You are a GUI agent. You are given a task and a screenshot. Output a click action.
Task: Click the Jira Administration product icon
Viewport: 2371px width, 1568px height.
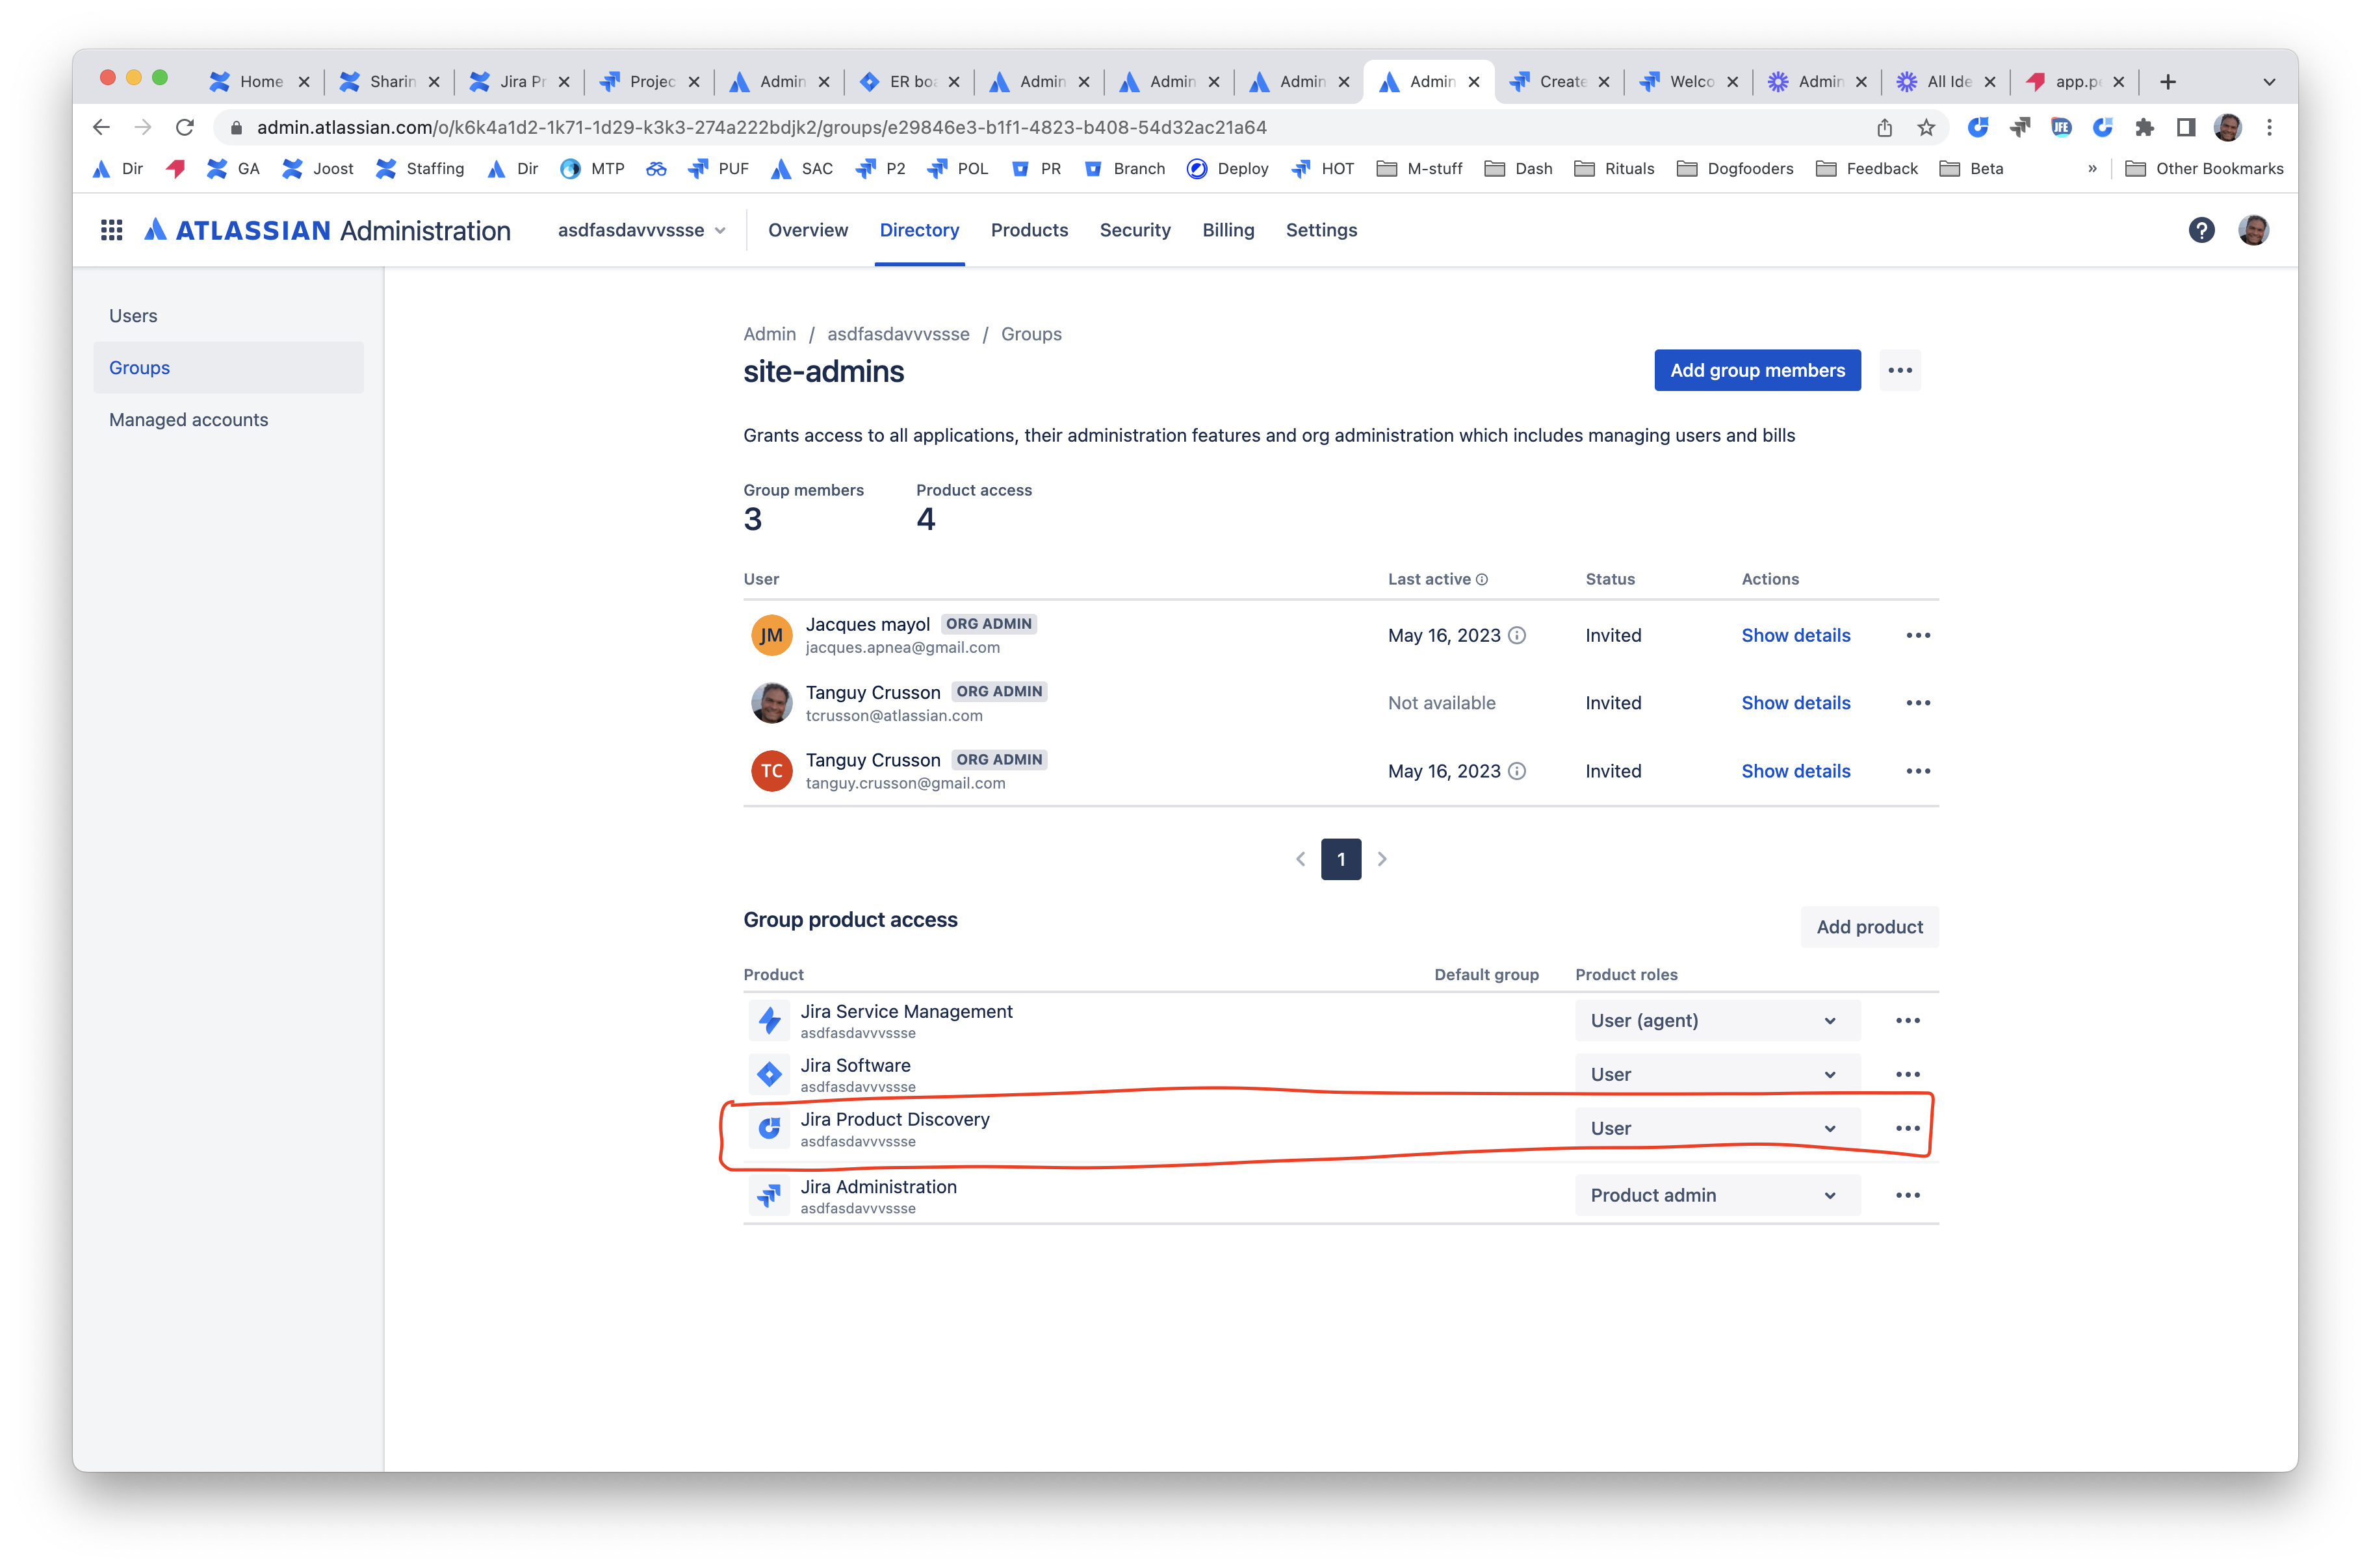coord(770,1195)
